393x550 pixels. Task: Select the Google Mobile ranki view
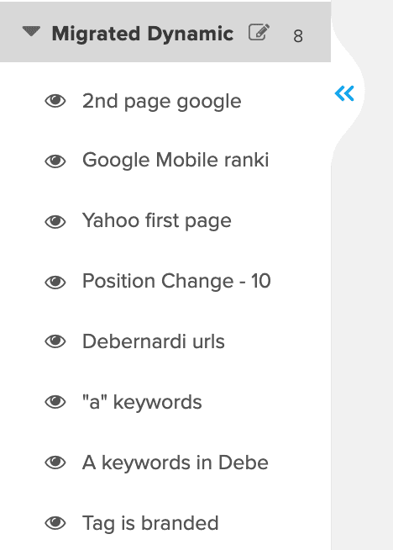(176, 161)
